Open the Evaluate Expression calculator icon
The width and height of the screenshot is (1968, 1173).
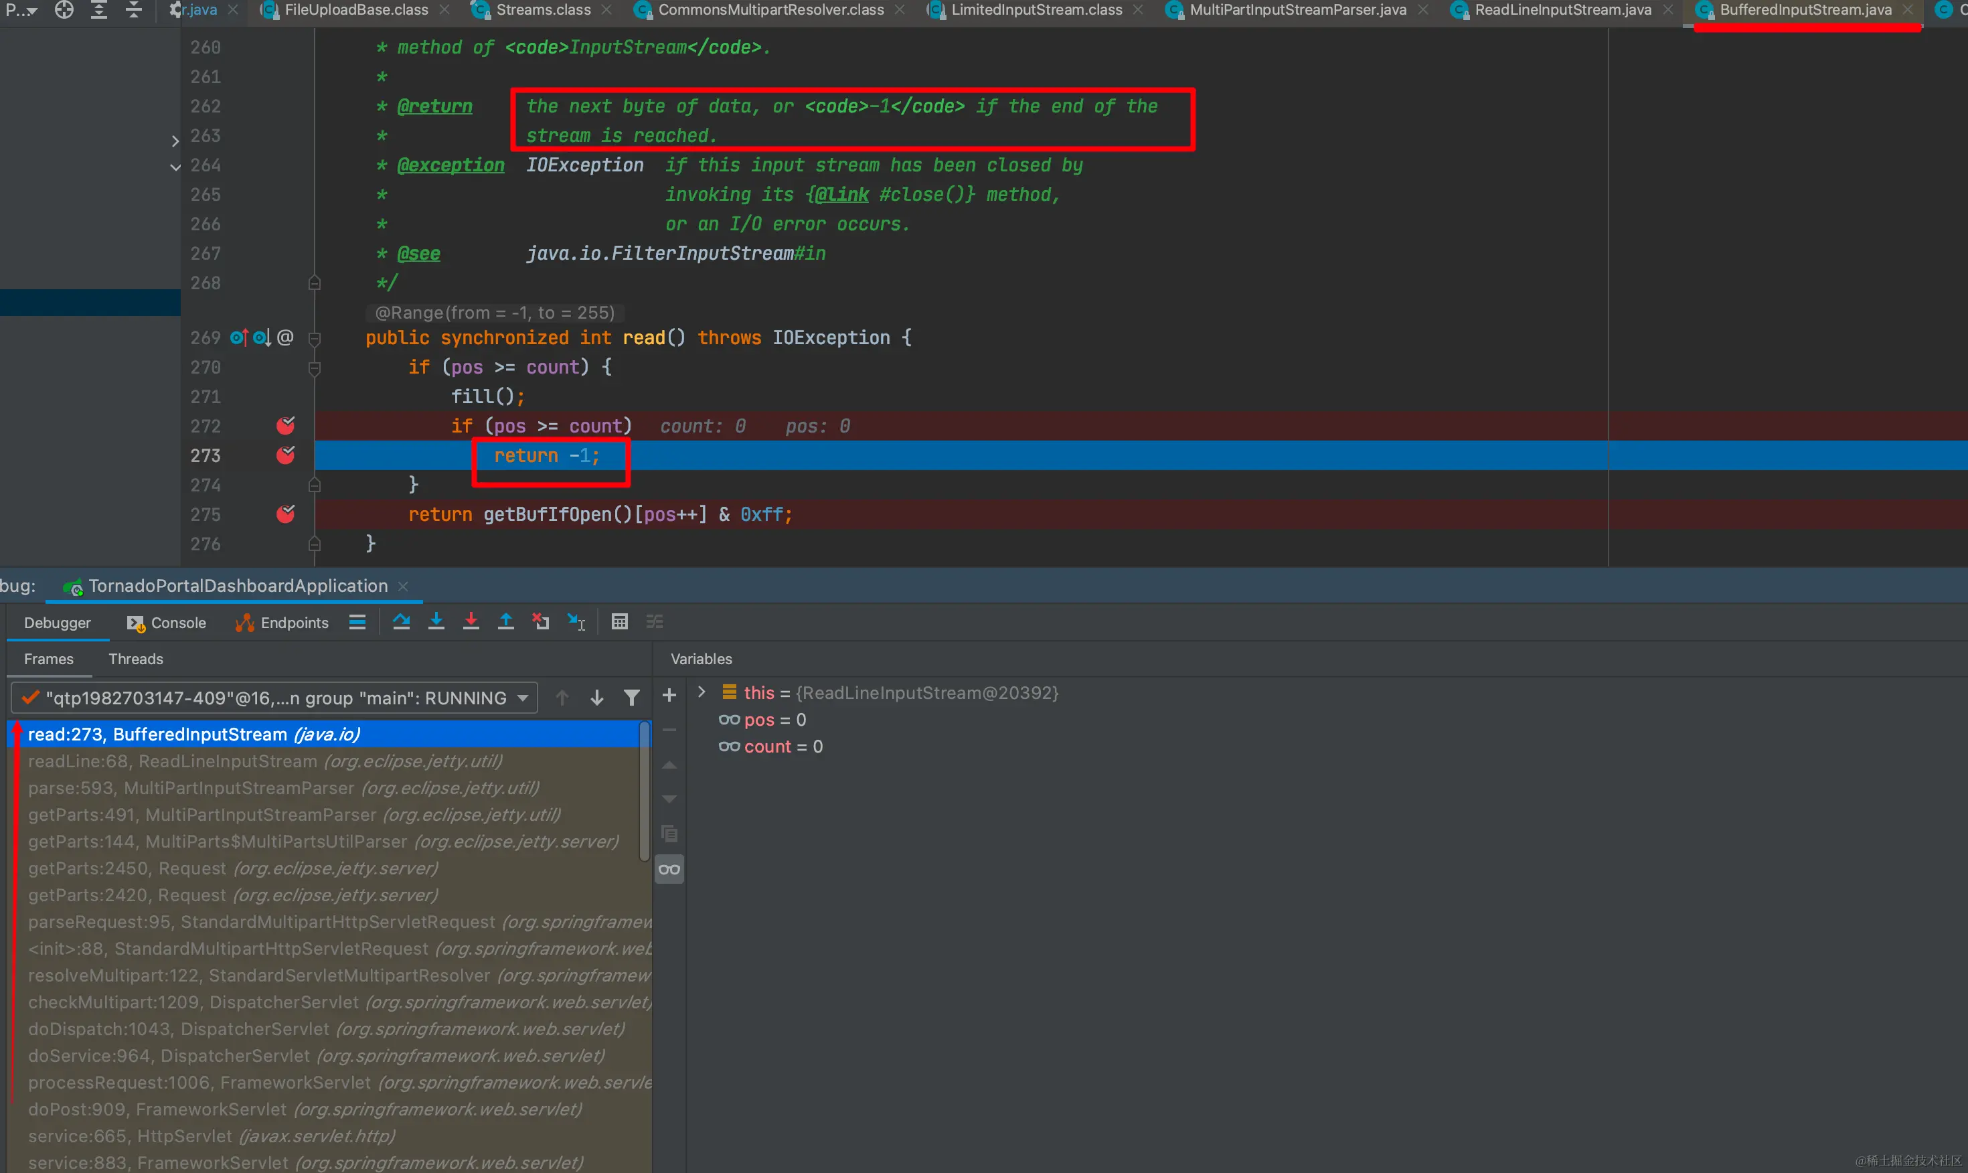(619, 622)
